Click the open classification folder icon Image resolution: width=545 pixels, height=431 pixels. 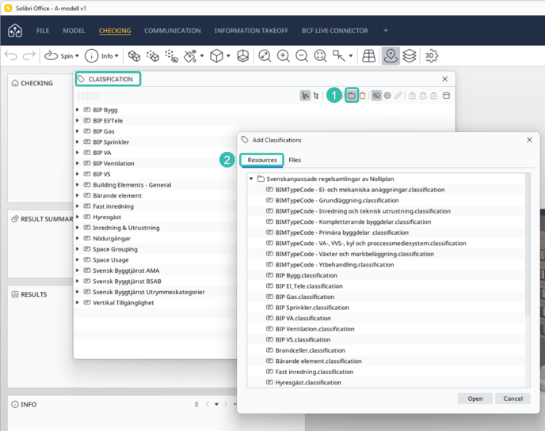pos(352,96)
